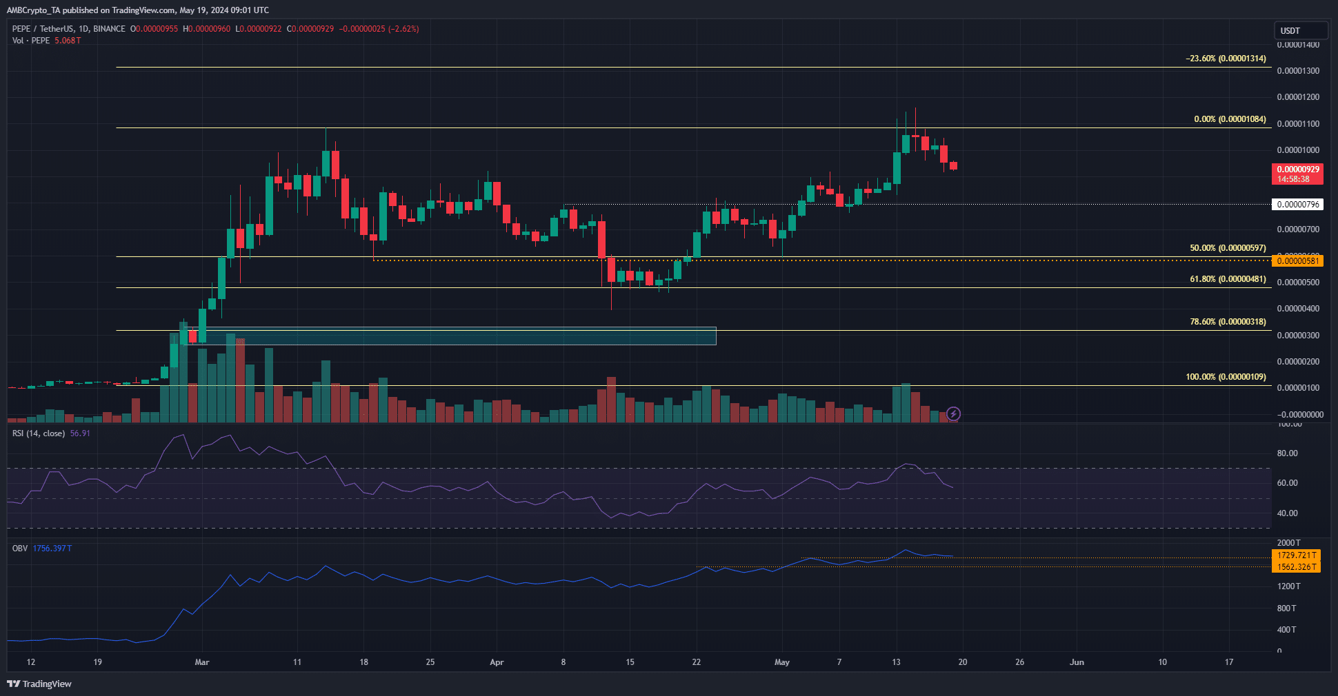Open the USDT currency selector
1338x696 pixels.
pos(1300,30)
